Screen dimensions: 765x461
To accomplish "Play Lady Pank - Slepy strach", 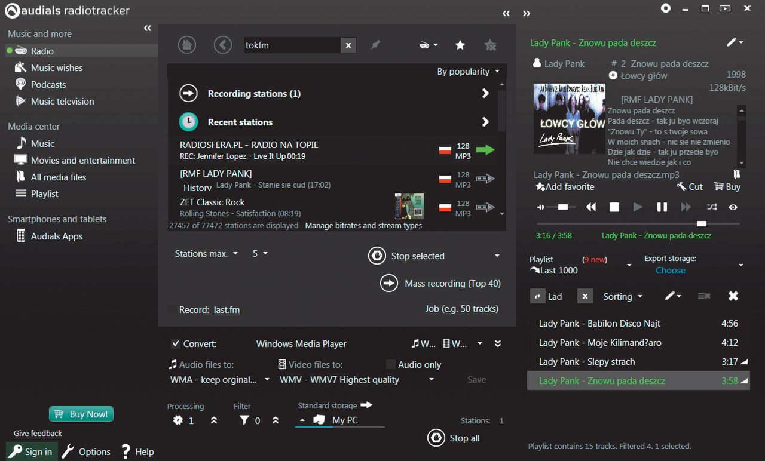I will [x=638, y=361].
